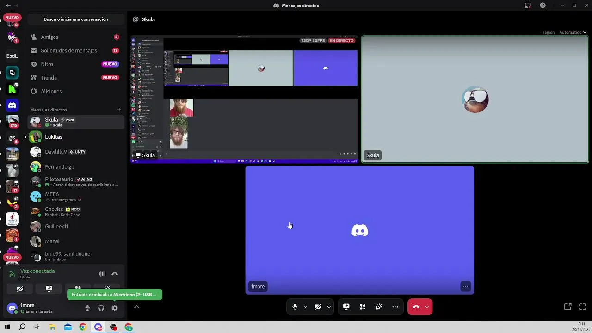This screenshot has height=333, width=592.
Task: Open the blue Discord logo server
Action: click(x=12, y=105)
